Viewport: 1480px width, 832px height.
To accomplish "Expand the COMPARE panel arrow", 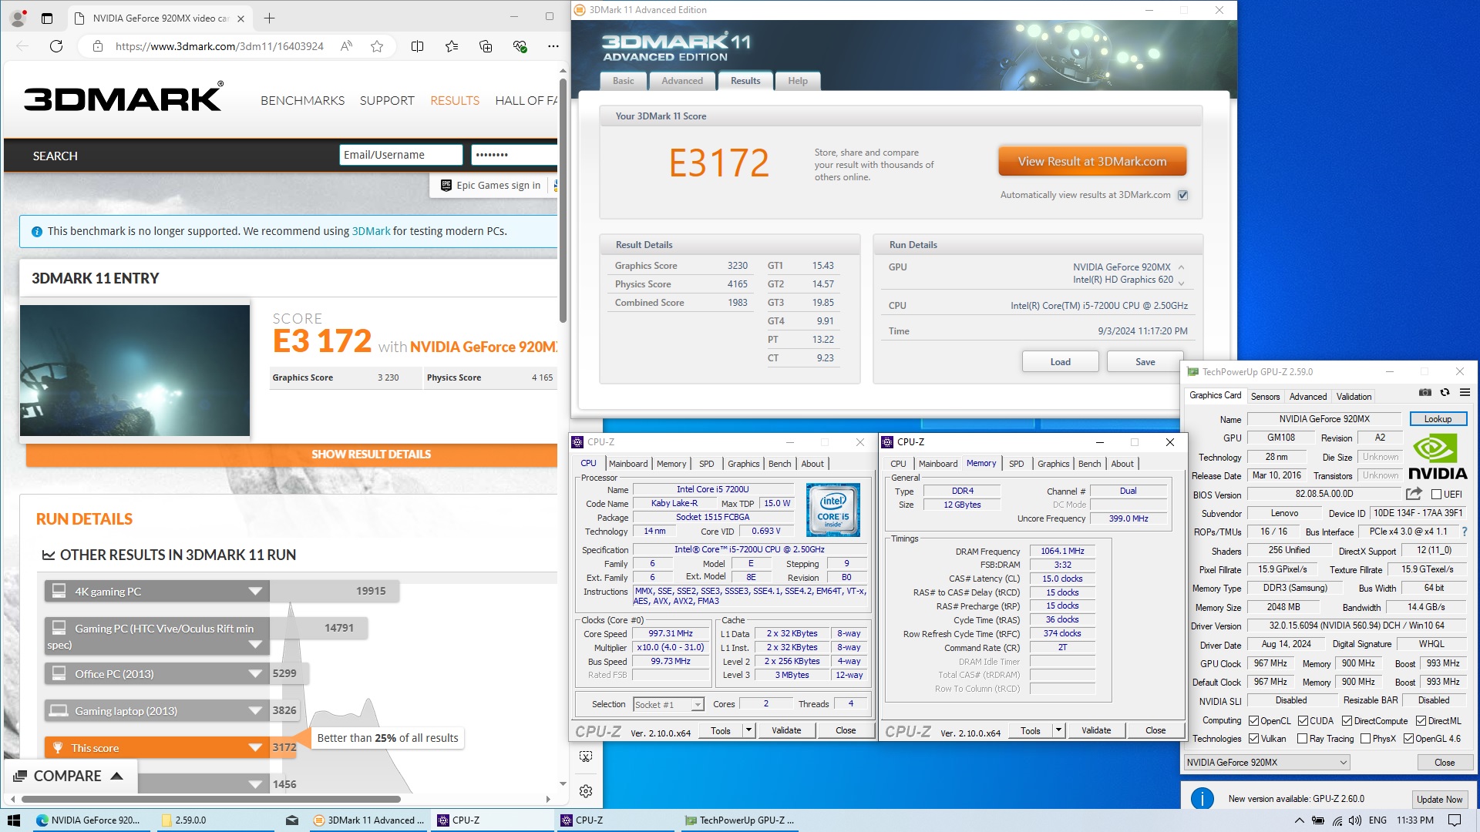I will (x=117, y=776).
